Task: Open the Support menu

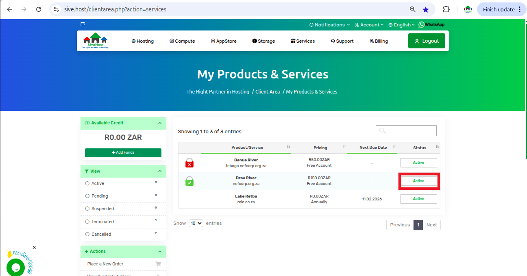Action: pyautogui.click(x=342, y=41)
